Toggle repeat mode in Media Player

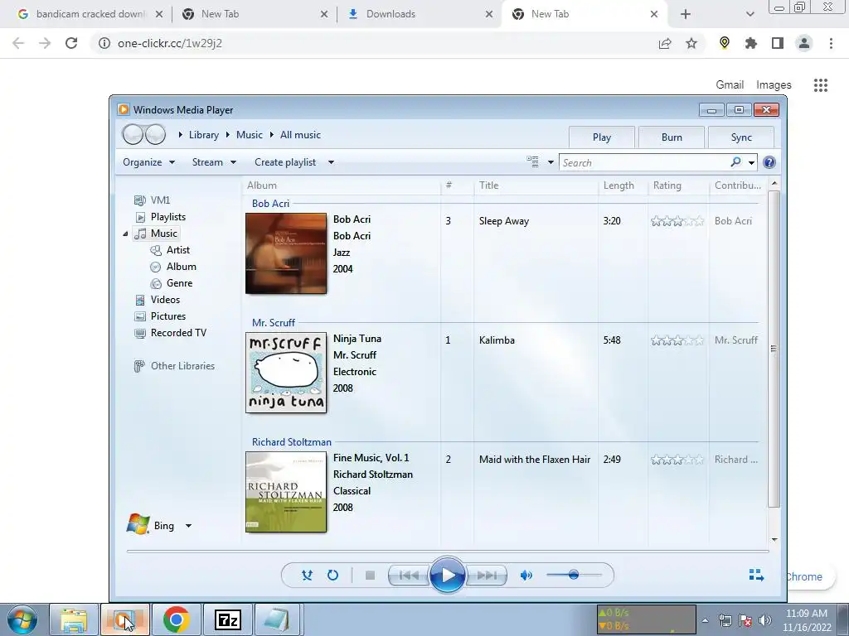tap(333, 575)
